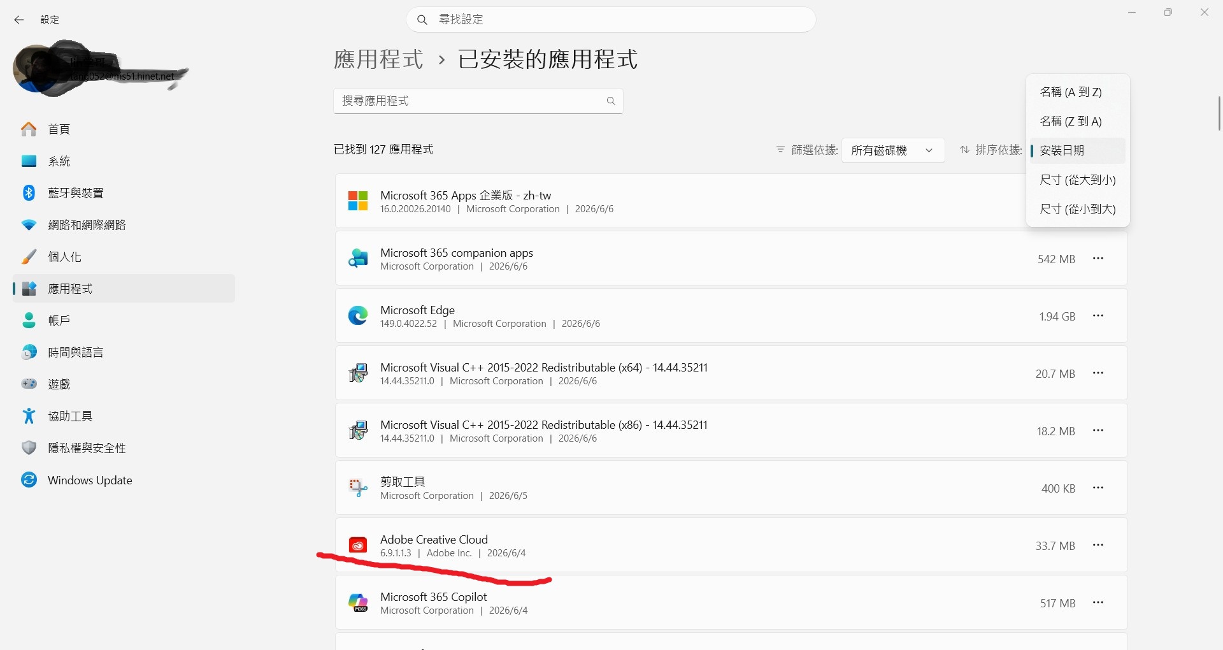This screenshot has height=650, width=1223.
Task: Click the 篩選依據 filter icon
Action: coord(780,150)
